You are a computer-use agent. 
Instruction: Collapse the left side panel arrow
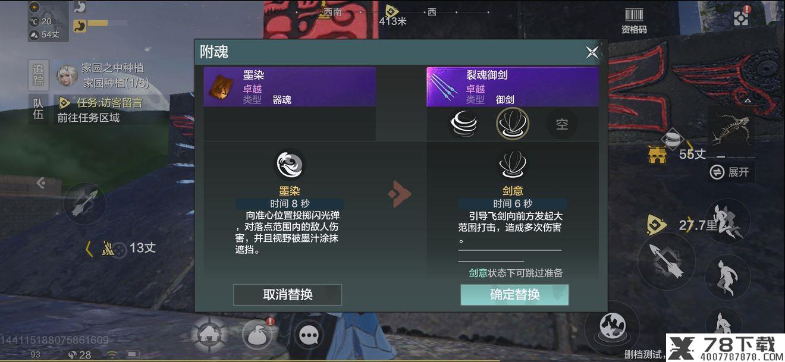point(40,183)
